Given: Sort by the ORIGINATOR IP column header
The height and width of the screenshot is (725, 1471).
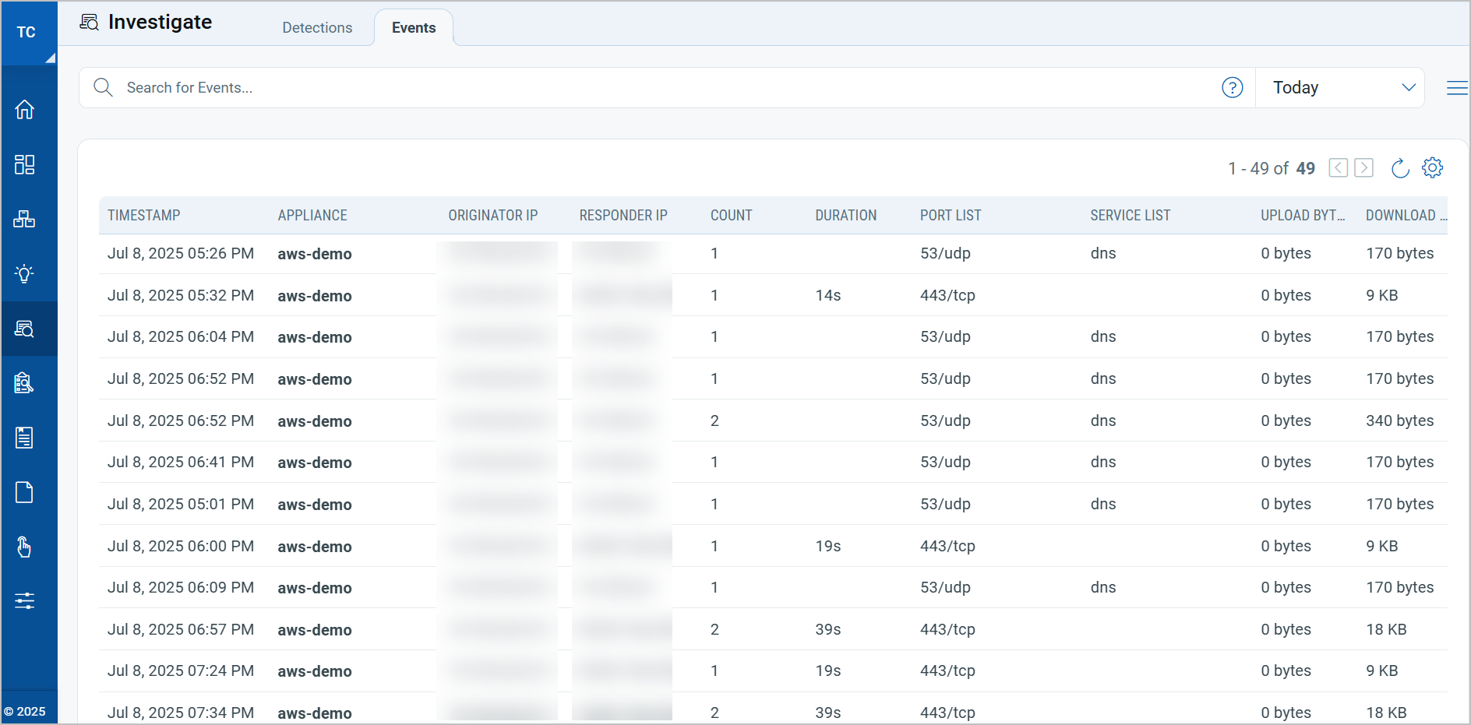Looking at the screenshot, I should [493, 215].
